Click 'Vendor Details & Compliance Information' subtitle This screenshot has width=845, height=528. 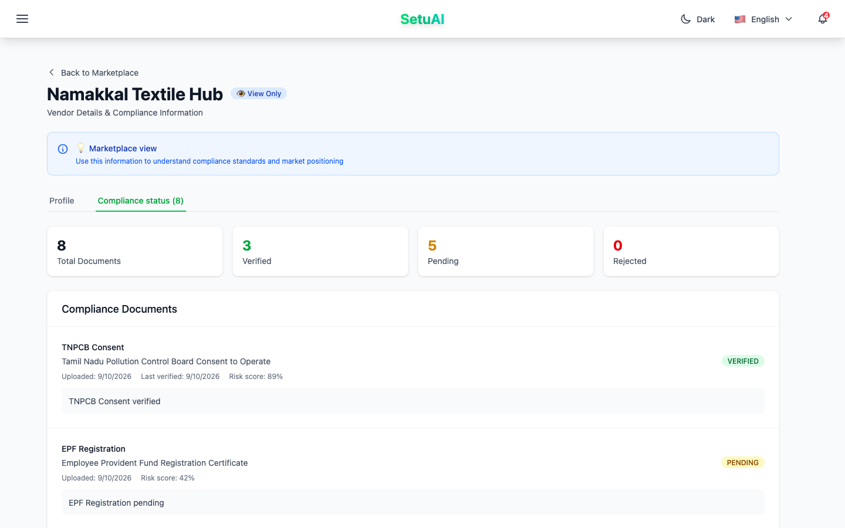tap(125, 113)
